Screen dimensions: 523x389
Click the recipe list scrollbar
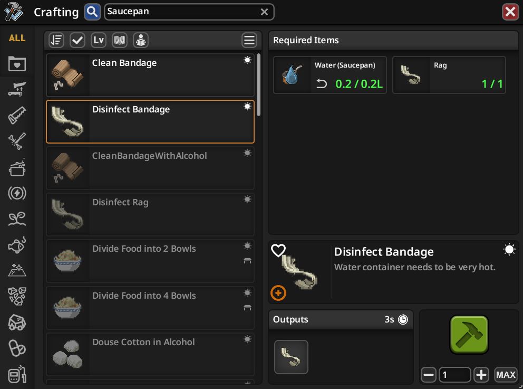(258, 85)
